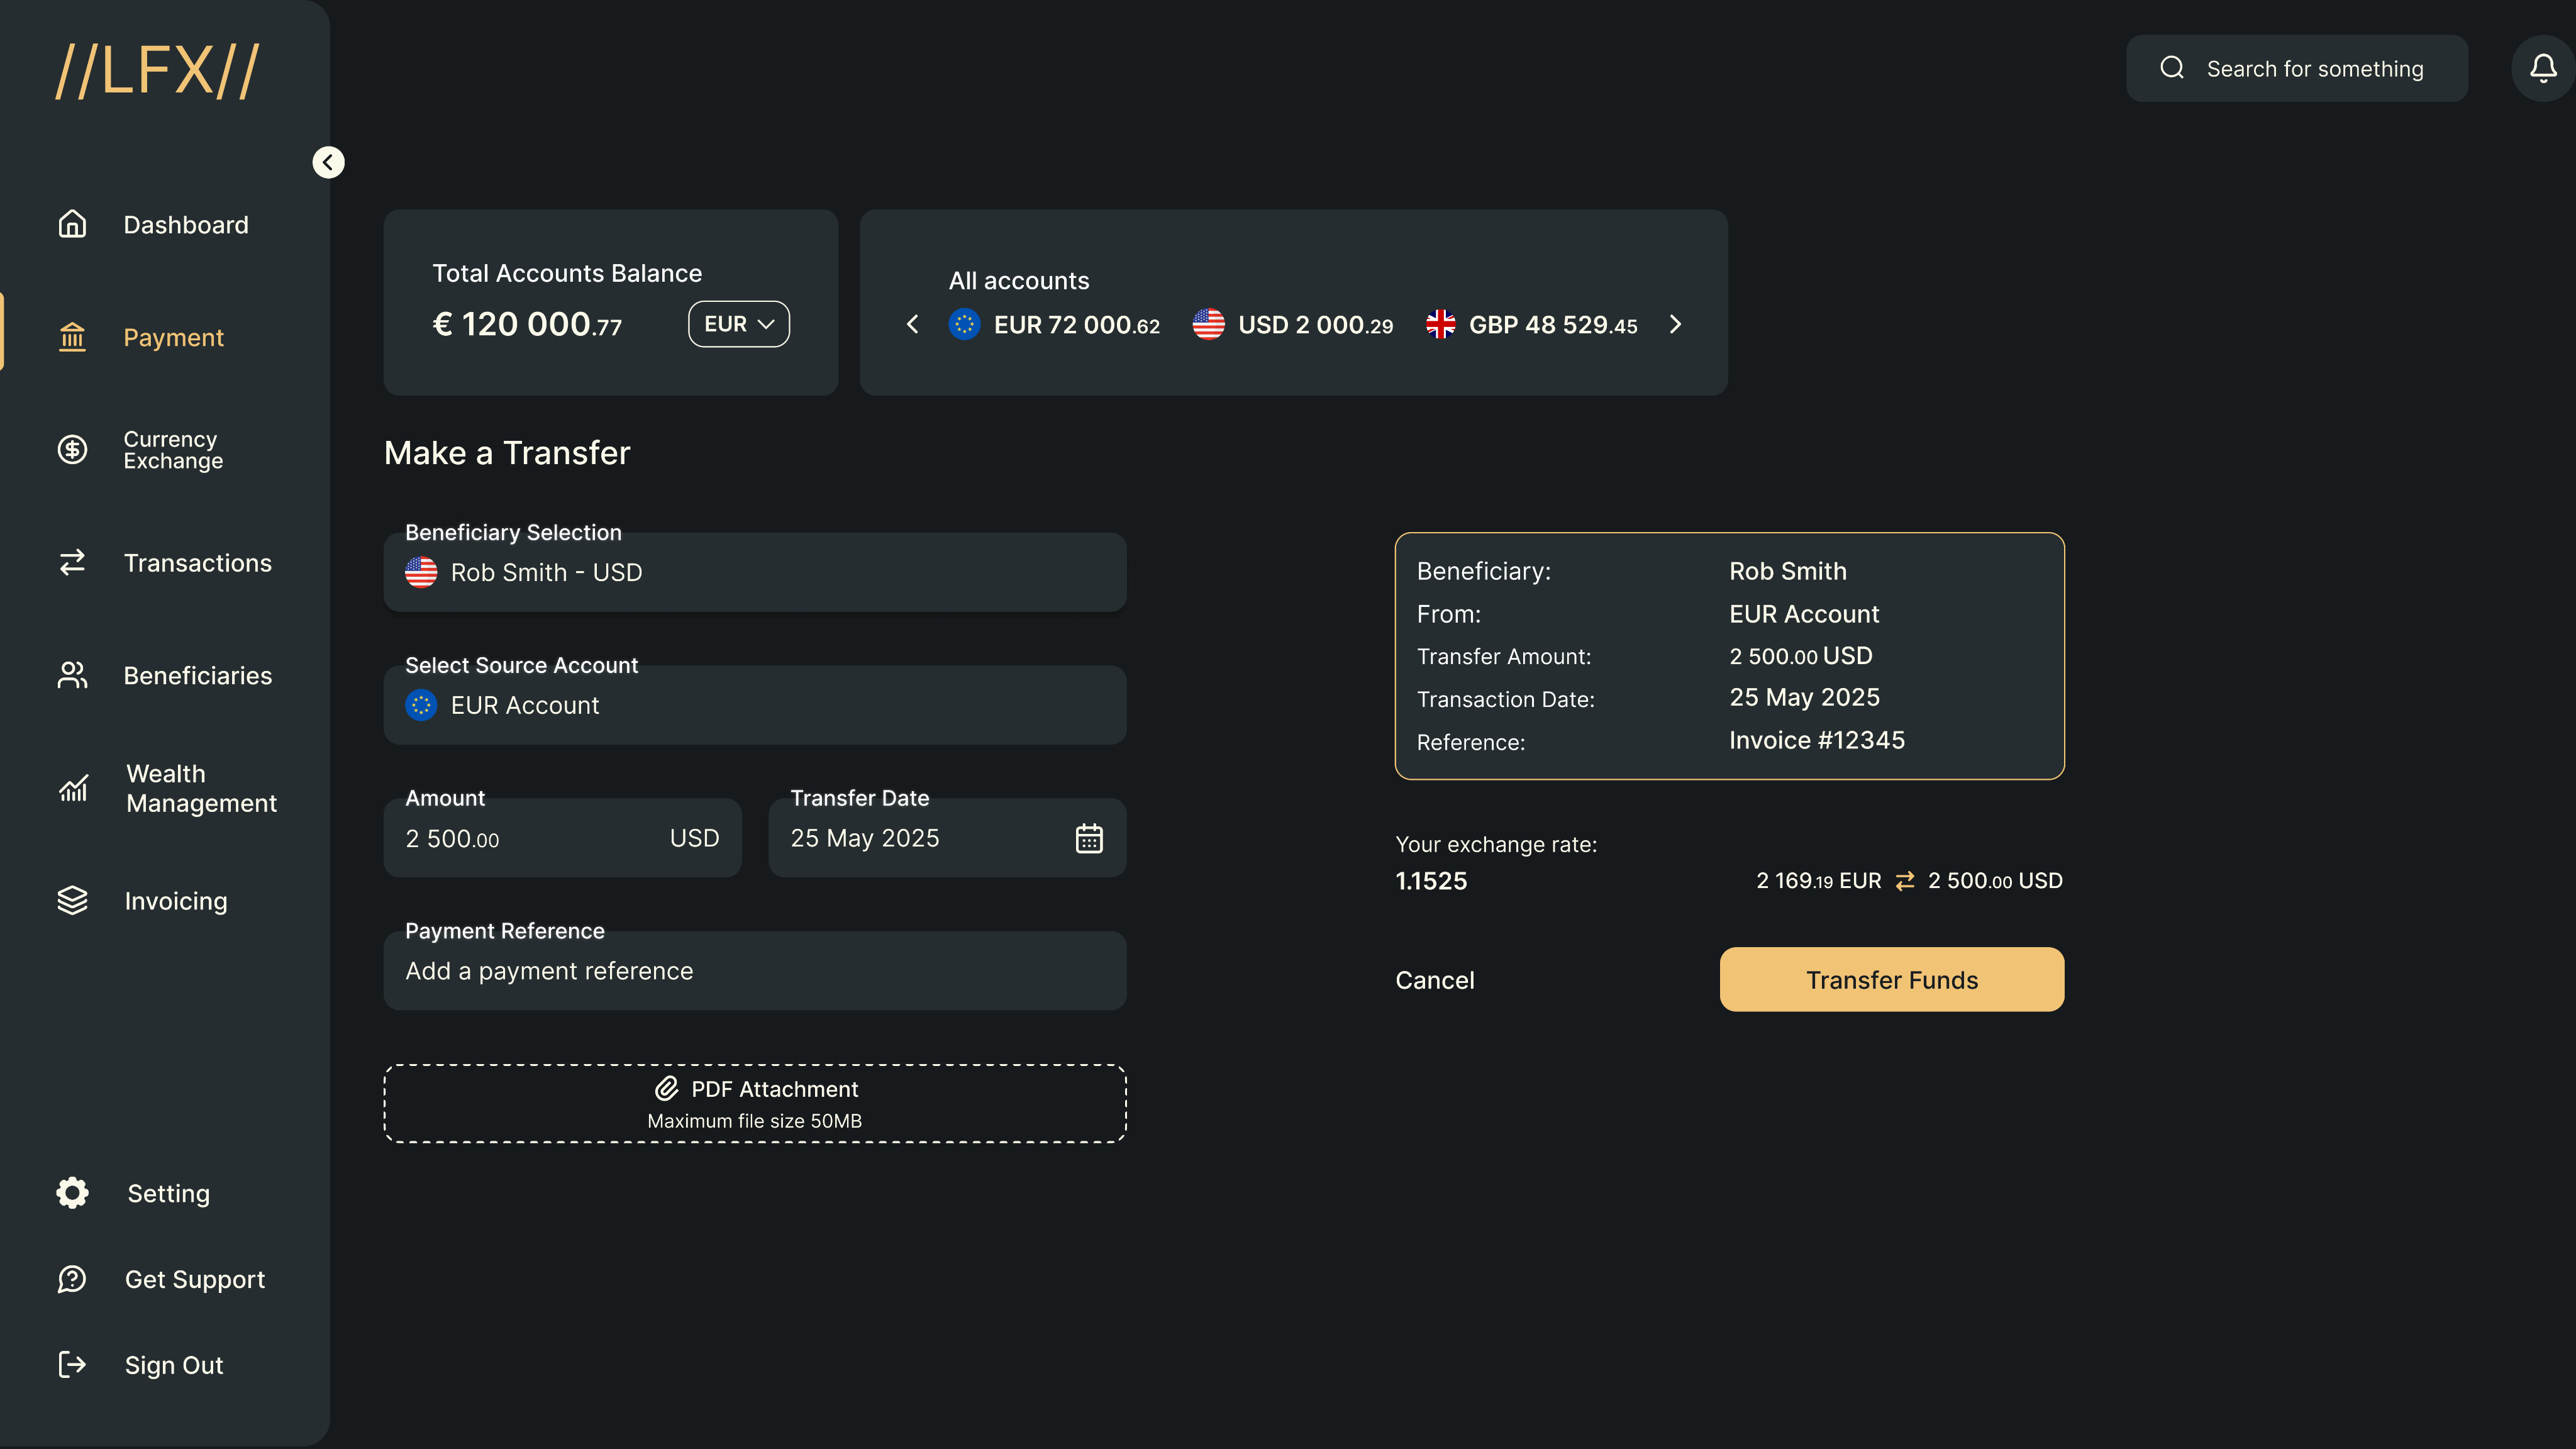This screenshot has height=1449, width=2576.
Task: Click the Get Support chat icon
Action: tap(72, 1279)
